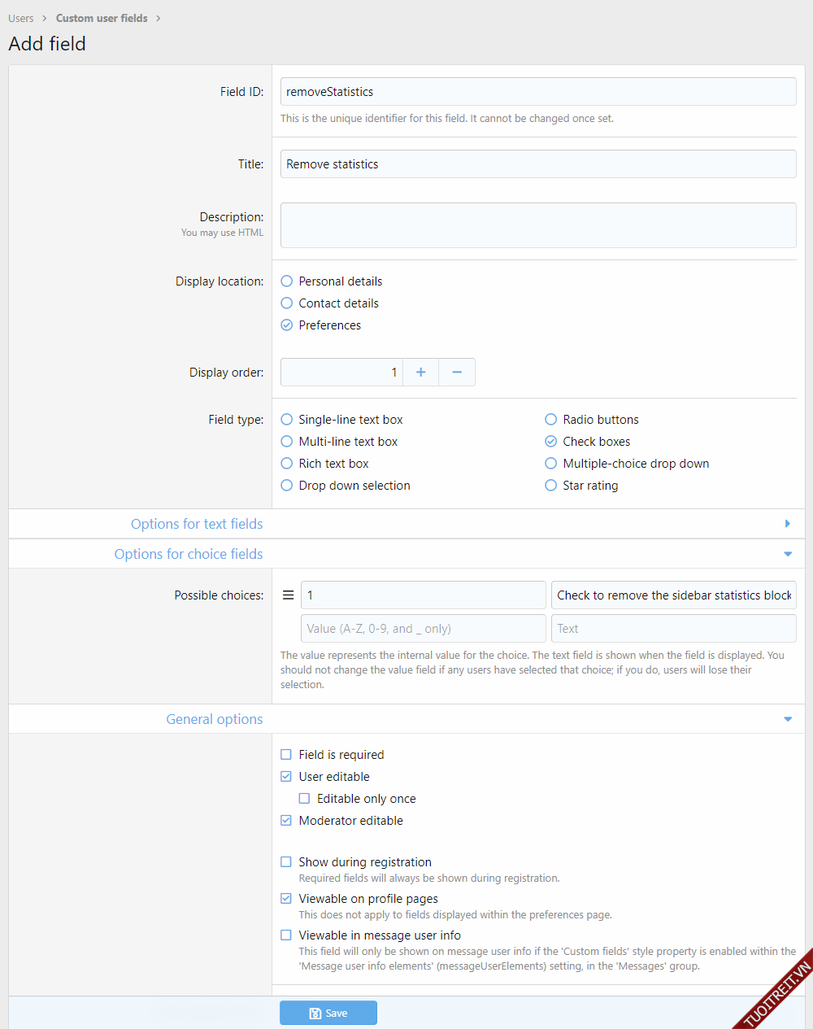Enable Viewable in message user info
Screen dimensions: 813x1029
[286, 935]
